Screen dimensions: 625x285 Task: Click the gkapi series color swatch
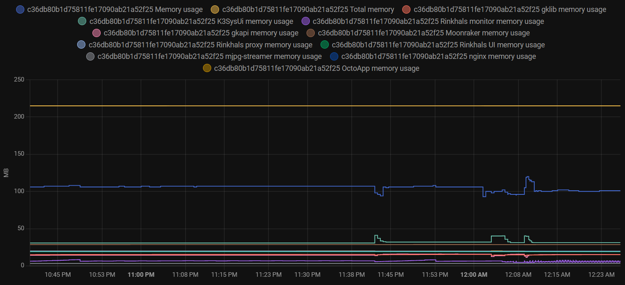96,33
